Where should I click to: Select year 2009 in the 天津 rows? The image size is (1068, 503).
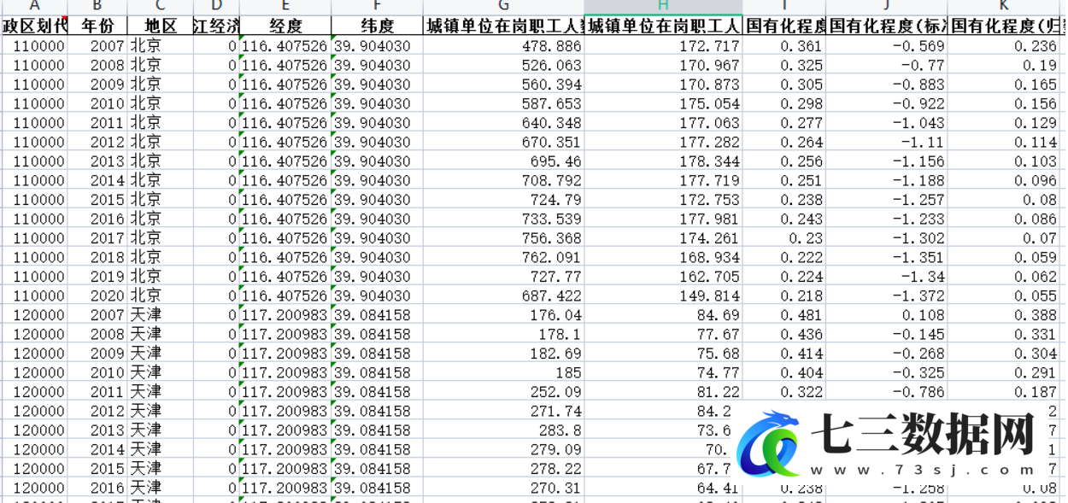(x=97, y=353)
